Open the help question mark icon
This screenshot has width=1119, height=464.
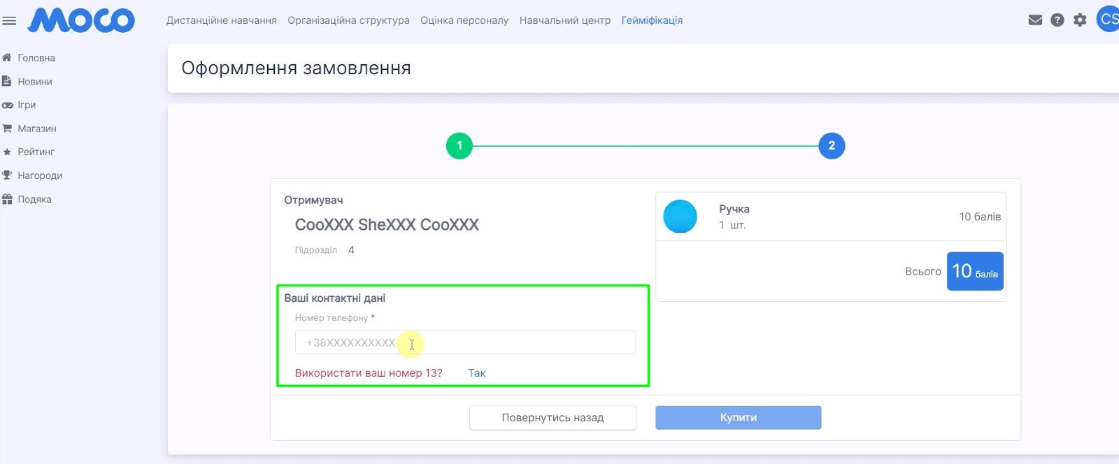[1057, 20]
